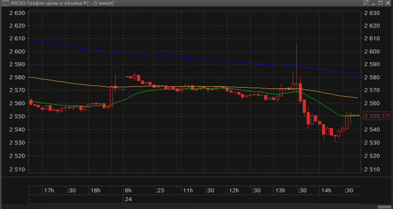The height and width of the screenshot is (209, 393).
Task: Click the 17h mark on time axis
Action: [49, 190]
